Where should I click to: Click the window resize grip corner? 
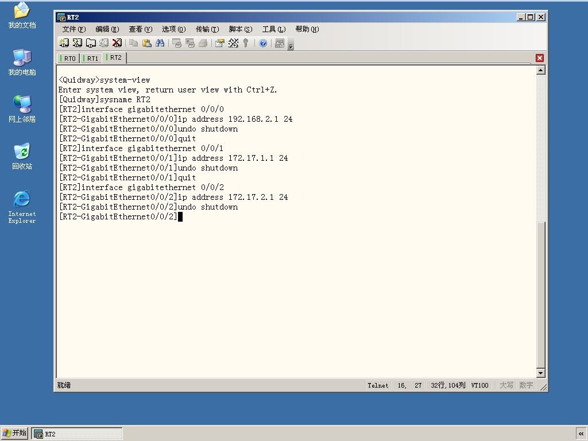tap(543, 387)
